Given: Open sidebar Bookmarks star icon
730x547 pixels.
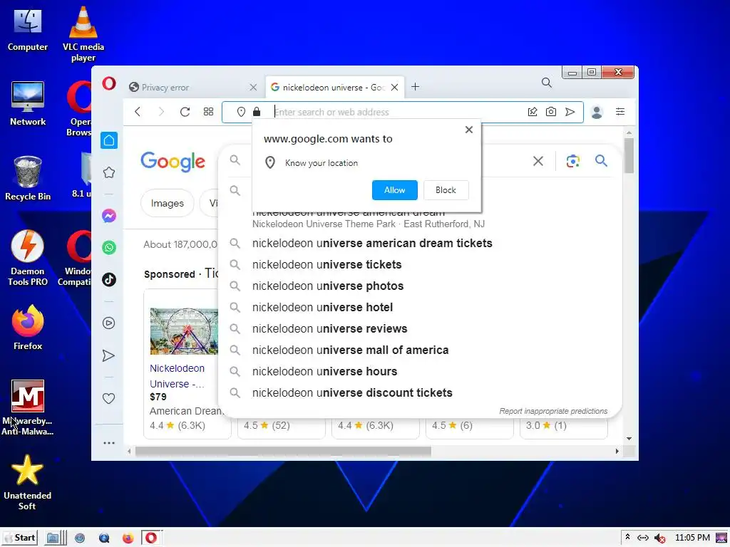Looking at the screenshot, I should (109, 172).
